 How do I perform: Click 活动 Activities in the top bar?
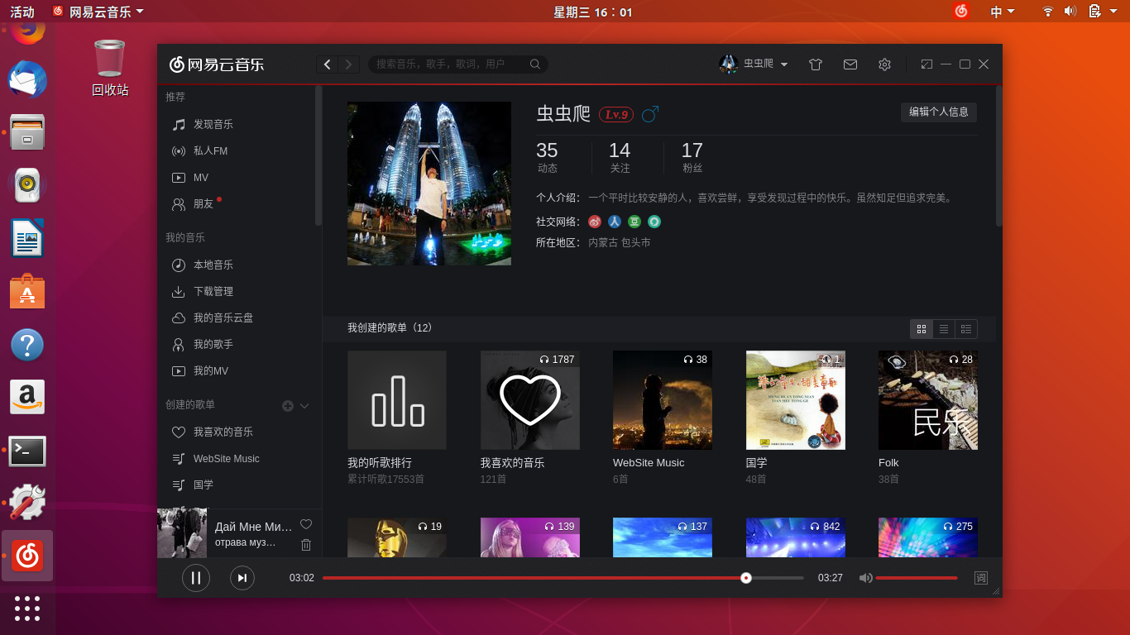(22, 12)
